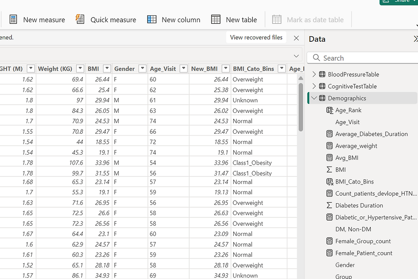Viewport: 418px width, 279px height.
Task: Collapse the Demographics table node
Action: [314, 98]
